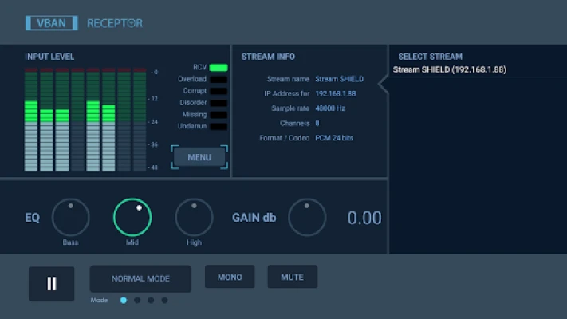Select the fourth Mode dot
567x319 pixels.
(164, 301)
